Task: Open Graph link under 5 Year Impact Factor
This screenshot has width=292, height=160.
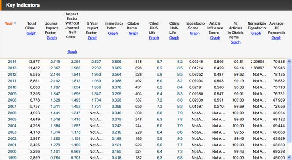Action: pos(93,38)
